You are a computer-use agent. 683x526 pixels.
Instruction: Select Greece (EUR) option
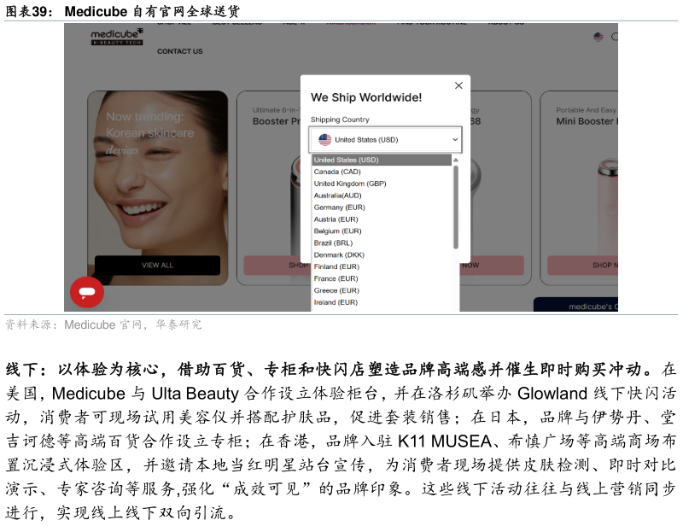(382, 290)
